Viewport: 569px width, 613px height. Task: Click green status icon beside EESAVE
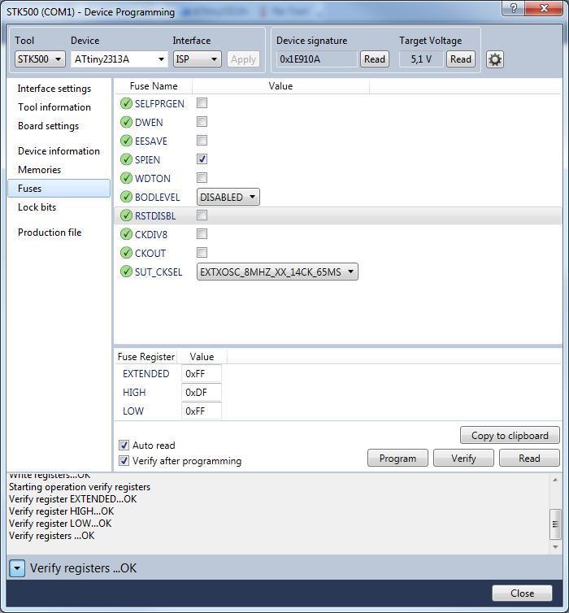pos(126,141)
